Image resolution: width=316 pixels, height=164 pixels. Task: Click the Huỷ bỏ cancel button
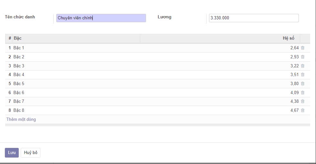[x=30, y=153]
